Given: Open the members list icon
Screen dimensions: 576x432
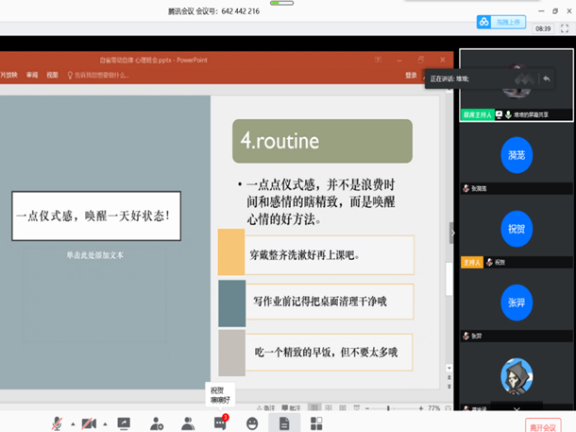Looking at the screenshot, I should [188, 423].
